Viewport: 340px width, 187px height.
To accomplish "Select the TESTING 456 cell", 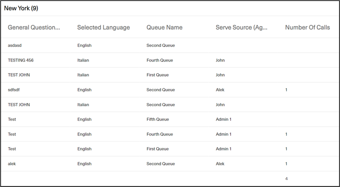I will (x=20, y=60).
